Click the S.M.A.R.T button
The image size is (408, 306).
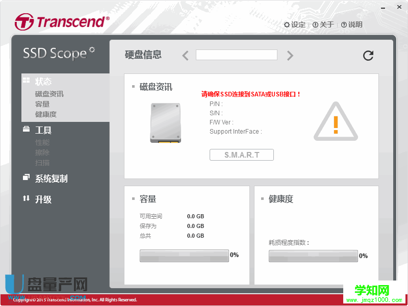241,155
